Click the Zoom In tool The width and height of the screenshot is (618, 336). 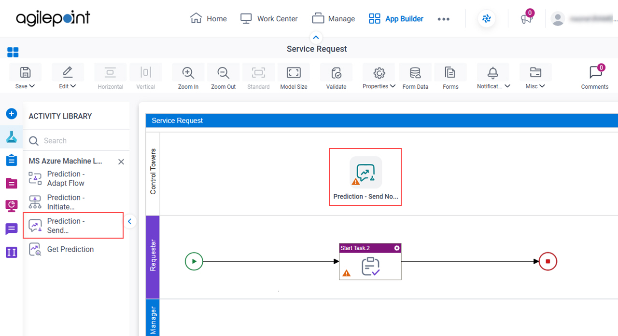tap(188, 77)
